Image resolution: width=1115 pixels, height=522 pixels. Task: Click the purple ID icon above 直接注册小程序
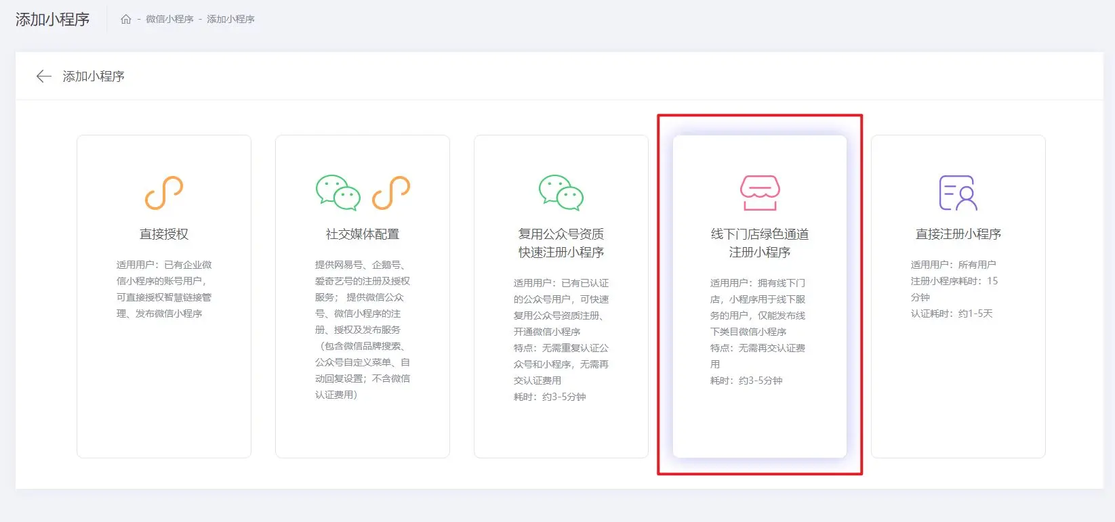pyautogui.click(x=958, y=193)
